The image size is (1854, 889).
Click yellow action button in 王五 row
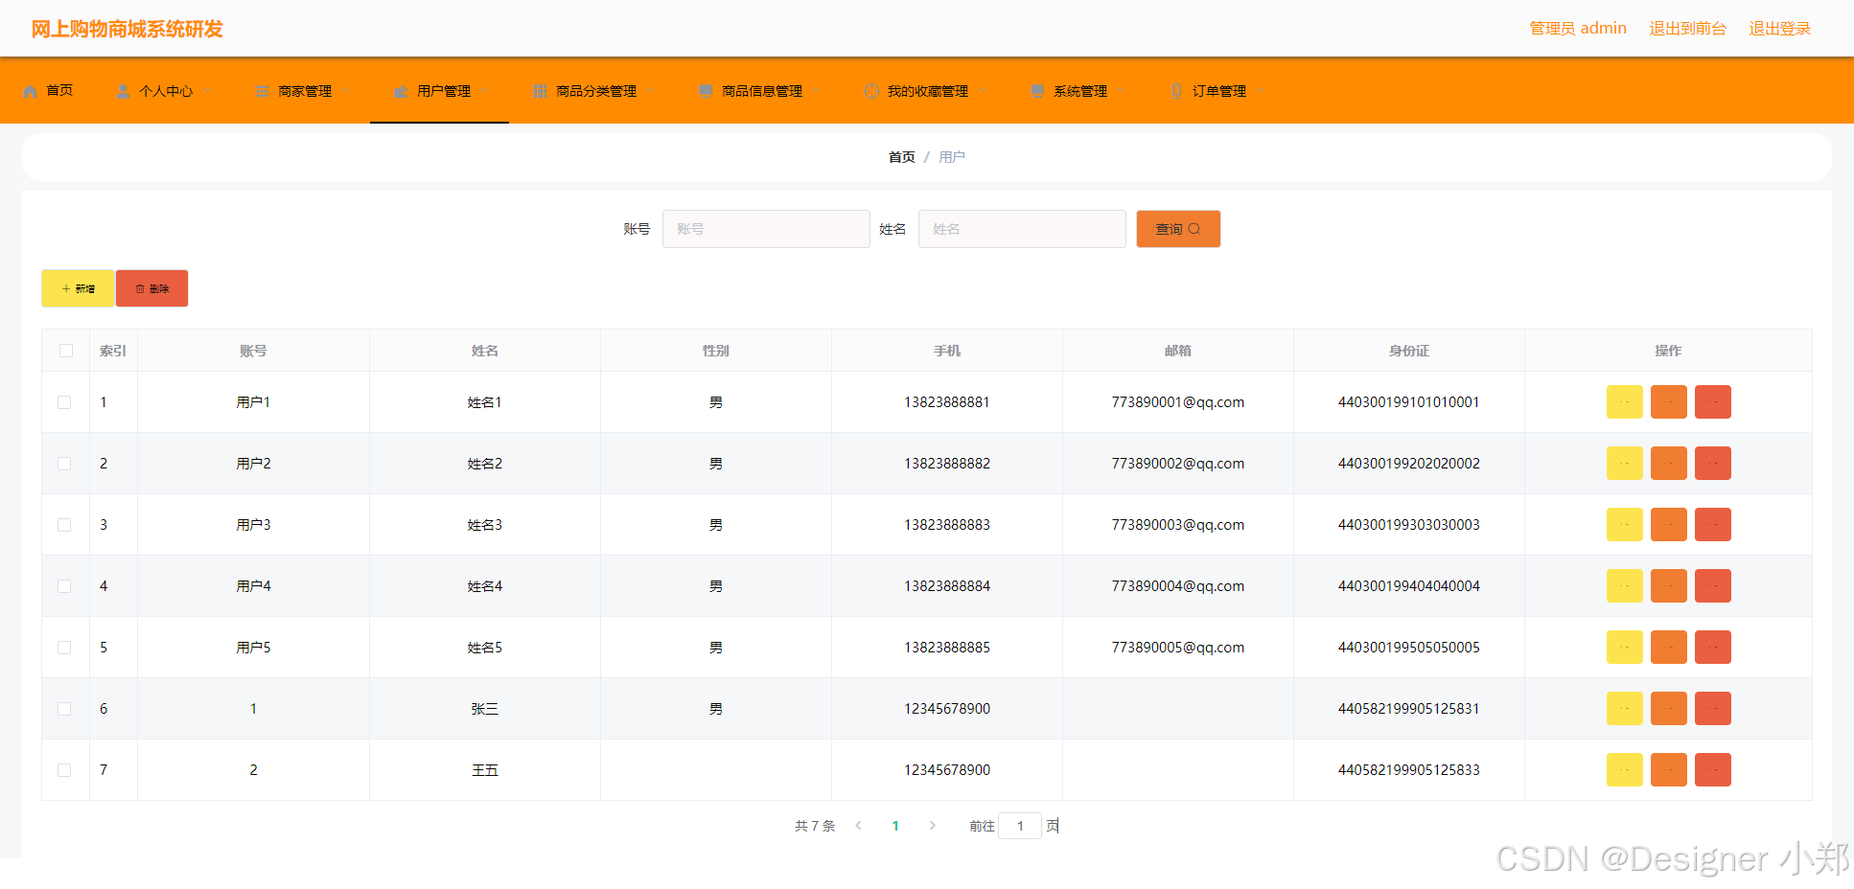[x=1624, y=770]
